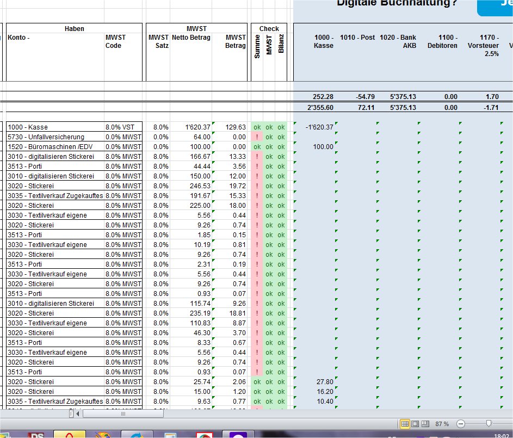Viewport: 513px width, 438px height.
Task: Click the tab split handle beside scrollbar
Action: (71, 414)
